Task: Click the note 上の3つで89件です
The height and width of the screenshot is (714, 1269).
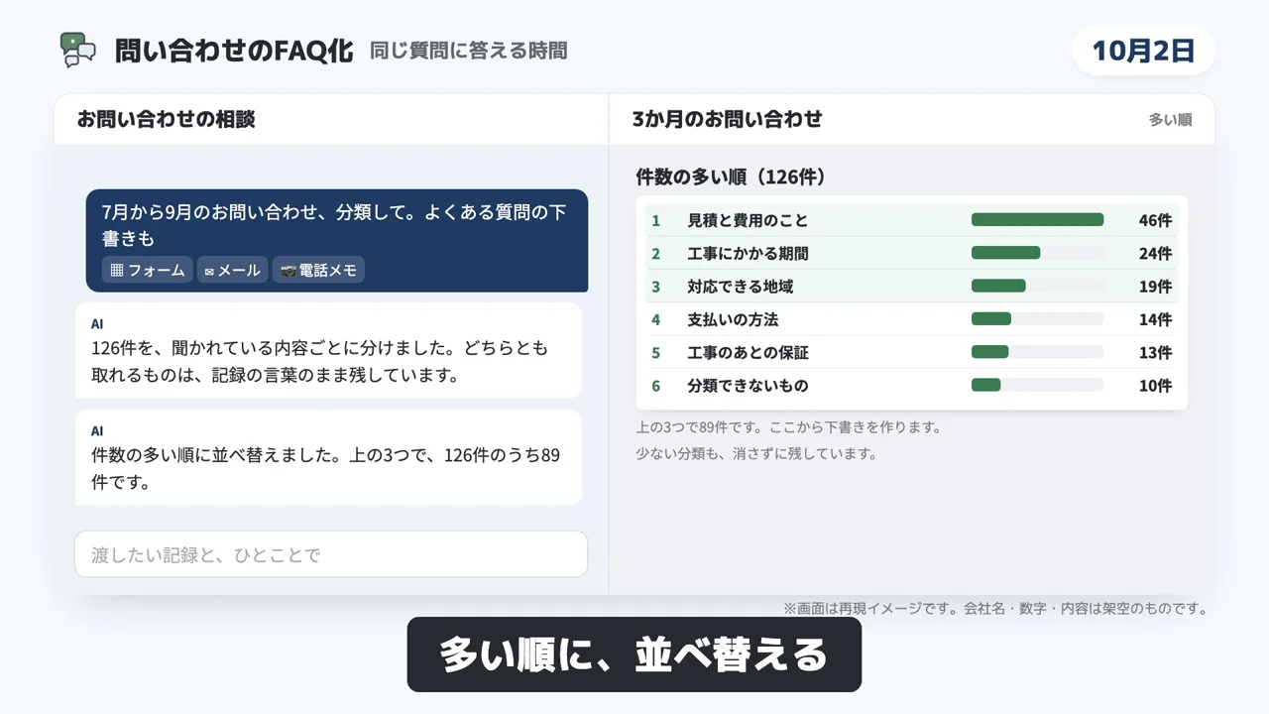Action: point(788,427)
